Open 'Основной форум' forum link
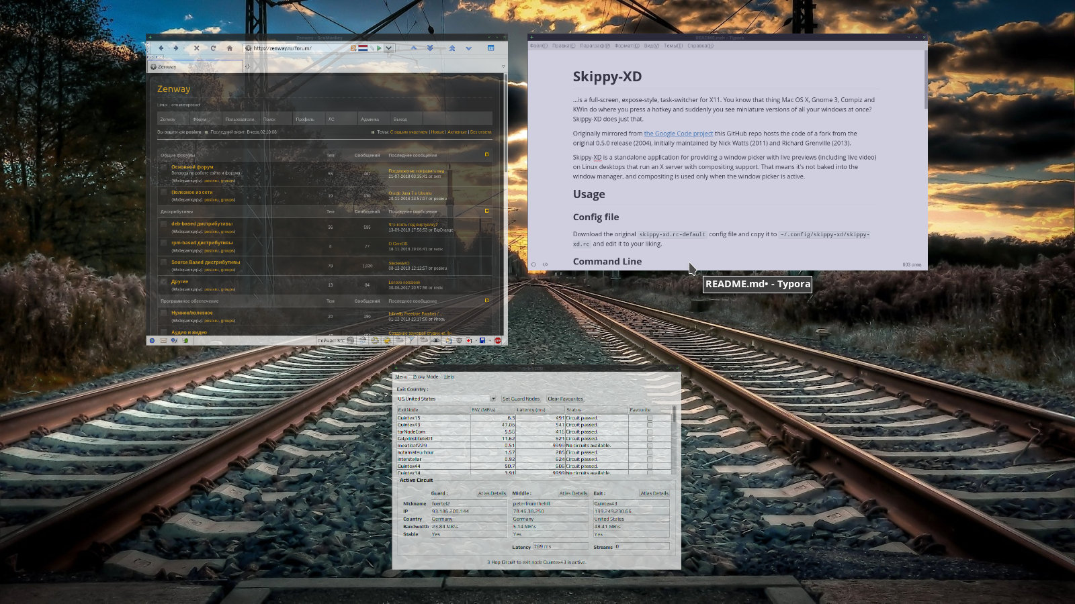The width and height of the screenshot is (1075, 604). click(192, 166)
